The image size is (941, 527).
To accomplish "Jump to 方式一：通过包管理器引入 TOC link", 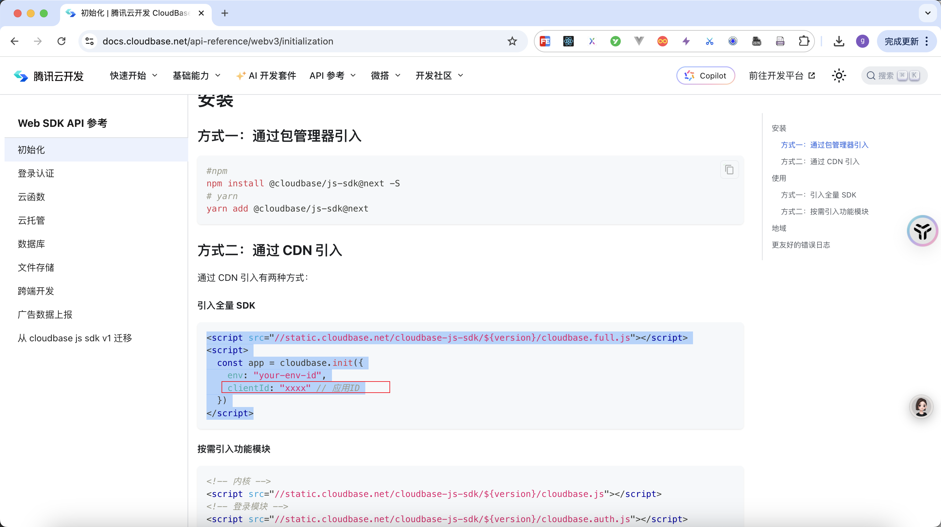I will [x=824, y=145].
